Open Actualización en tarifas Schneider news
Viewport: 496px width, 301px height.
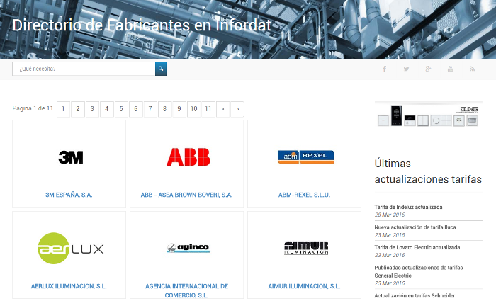point(415,295)
